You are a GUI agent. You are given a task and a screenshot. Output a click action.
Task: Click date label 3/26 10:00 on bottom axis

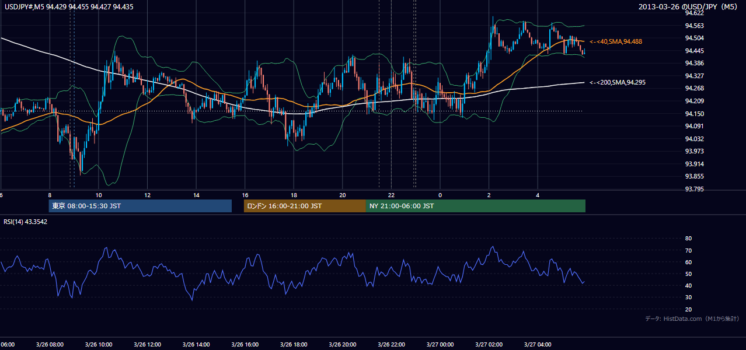coord(98,344)
